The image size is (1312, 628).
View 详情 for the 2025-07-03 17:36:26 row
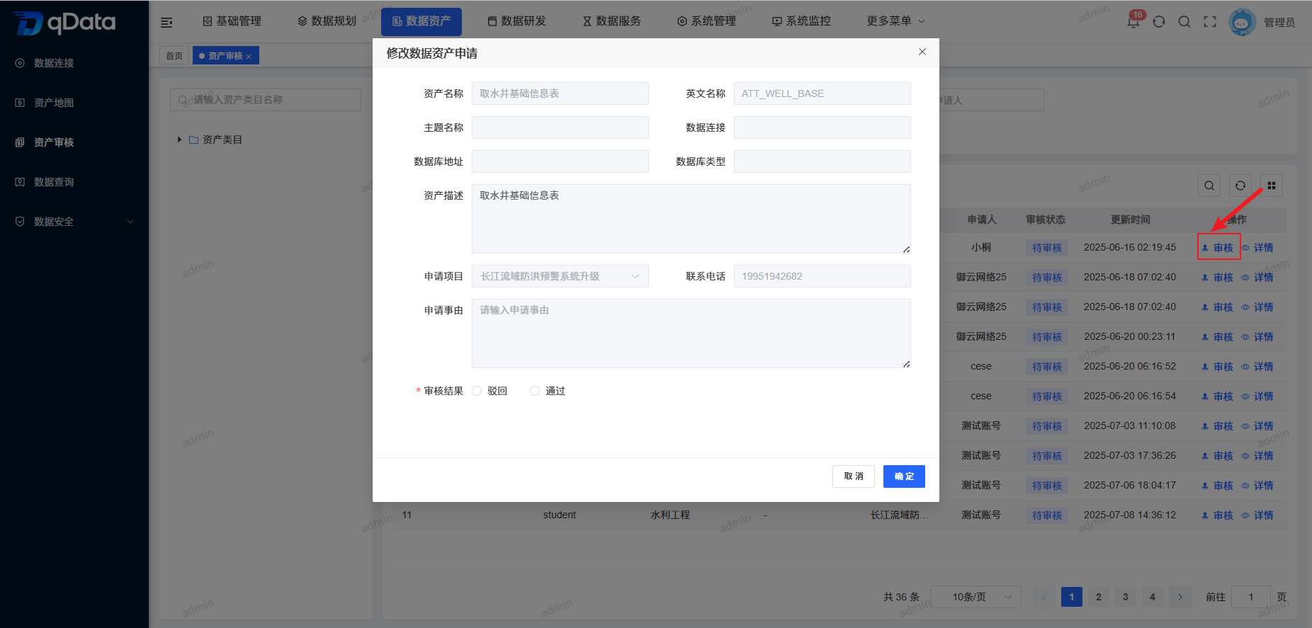(x=1257, y=456)
